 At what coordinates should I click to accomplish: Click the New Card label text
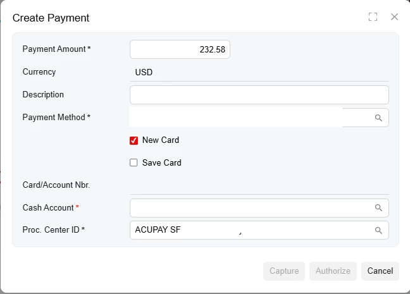point(161,140)
